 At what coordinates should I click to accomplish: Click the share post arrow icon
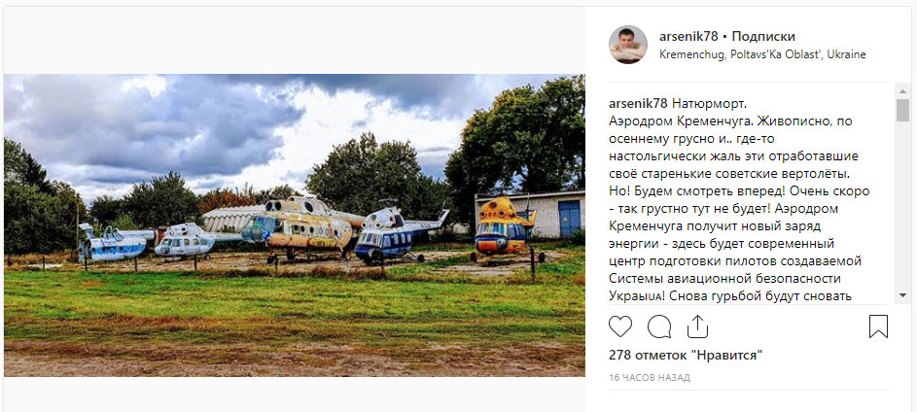point(698,326)
